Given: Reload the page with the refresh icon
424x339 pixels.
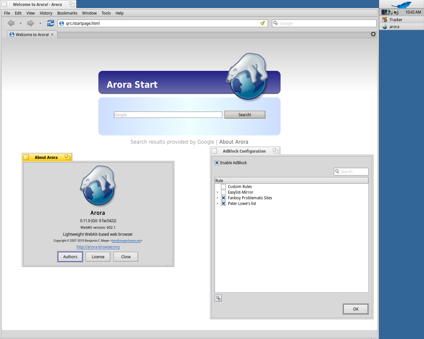Looking at the screenshot, I should pyautogui.click(x=50, y=23).
